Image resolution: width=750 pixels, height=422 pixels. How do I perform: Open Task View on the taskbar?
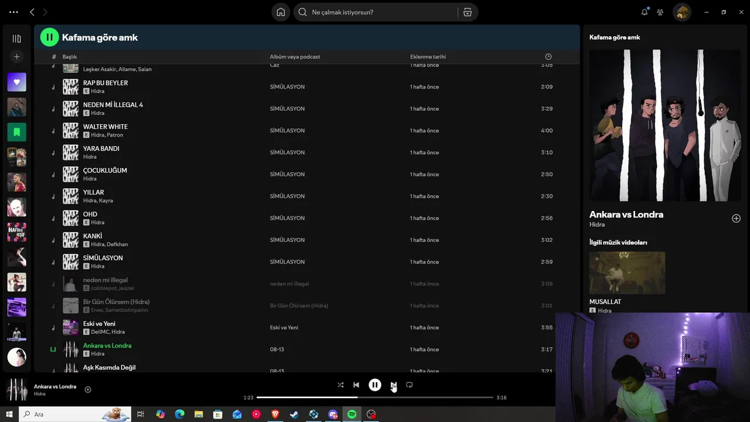[x=141, y=414]
